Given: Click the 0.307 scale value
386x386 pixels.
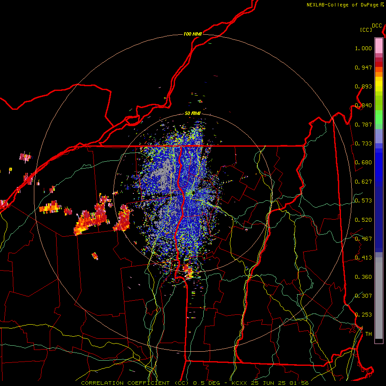Looking at the screenshot, I should click(x=363, y=296).
